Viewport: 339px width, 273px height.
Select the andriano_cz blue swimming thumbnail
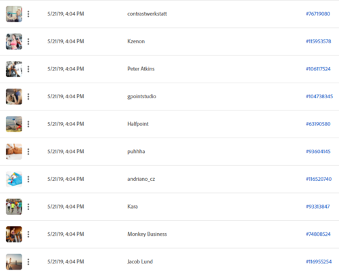14,179
